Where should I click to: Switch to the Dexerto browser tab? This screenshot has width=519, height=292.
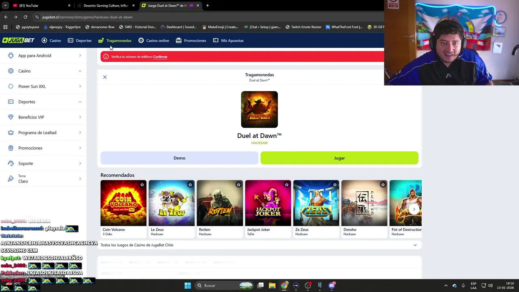106,6
